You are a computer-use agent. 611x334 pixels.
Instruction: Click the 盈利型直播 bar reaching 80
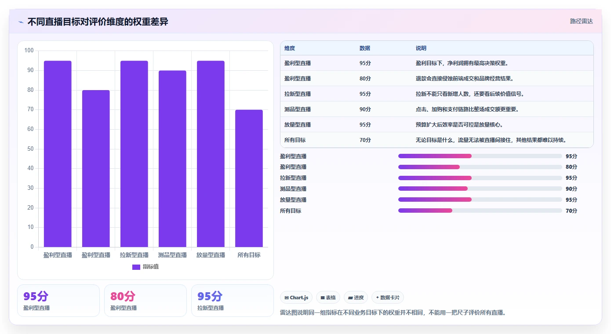[x=96, y=168]
